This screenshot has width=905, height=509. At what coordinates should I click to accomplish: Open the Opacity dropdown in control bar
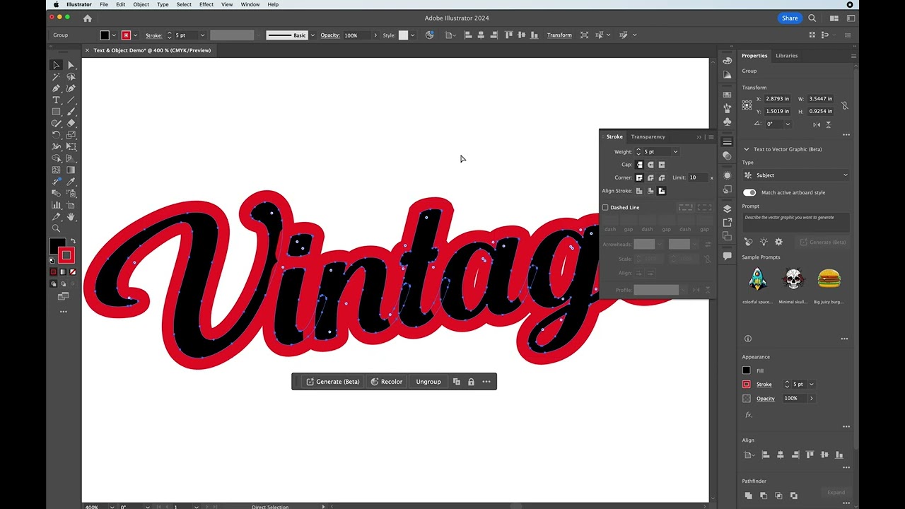point(375,35)
